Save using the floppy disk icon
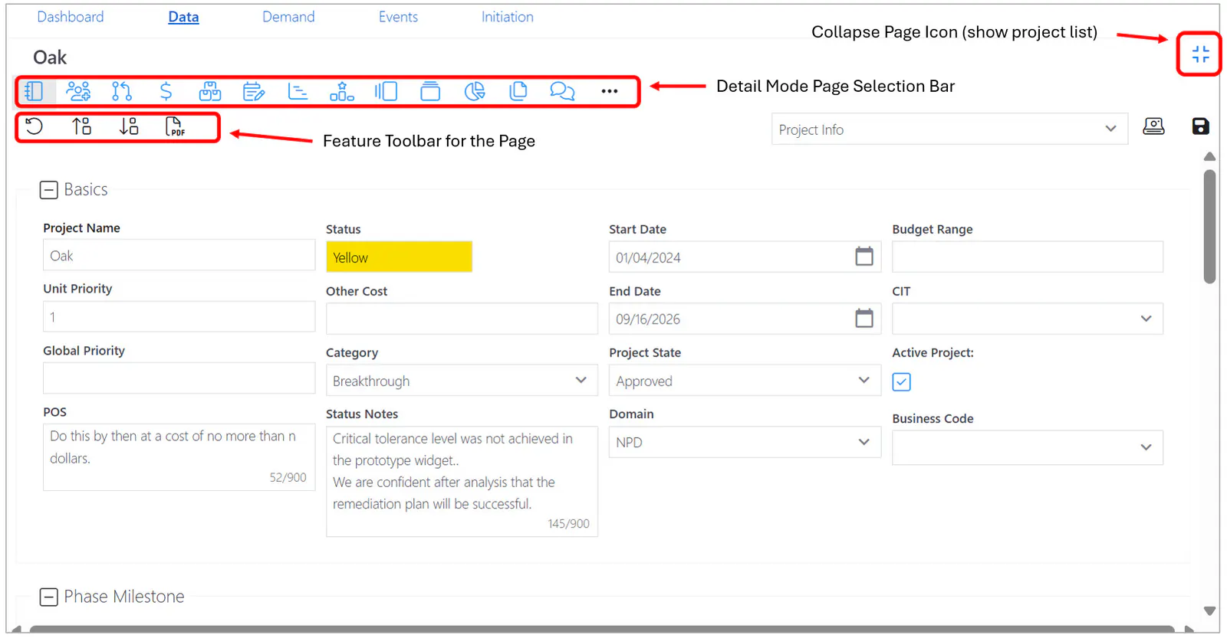This screenshot has width=1227, height=638. (x=1200, y=126)
